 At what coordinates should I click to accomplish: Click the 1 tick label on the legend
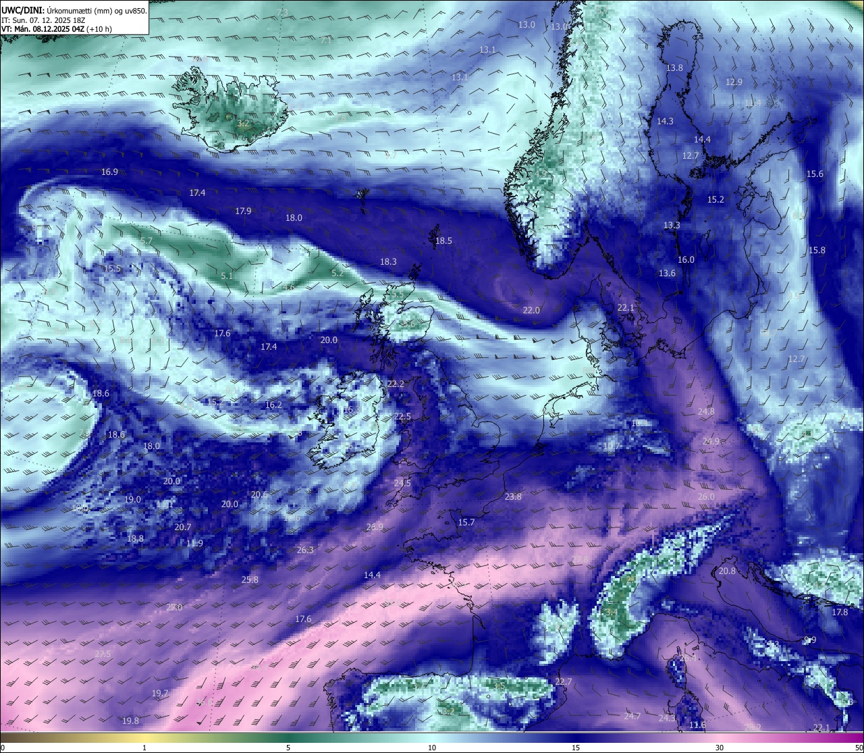[144, 748]
